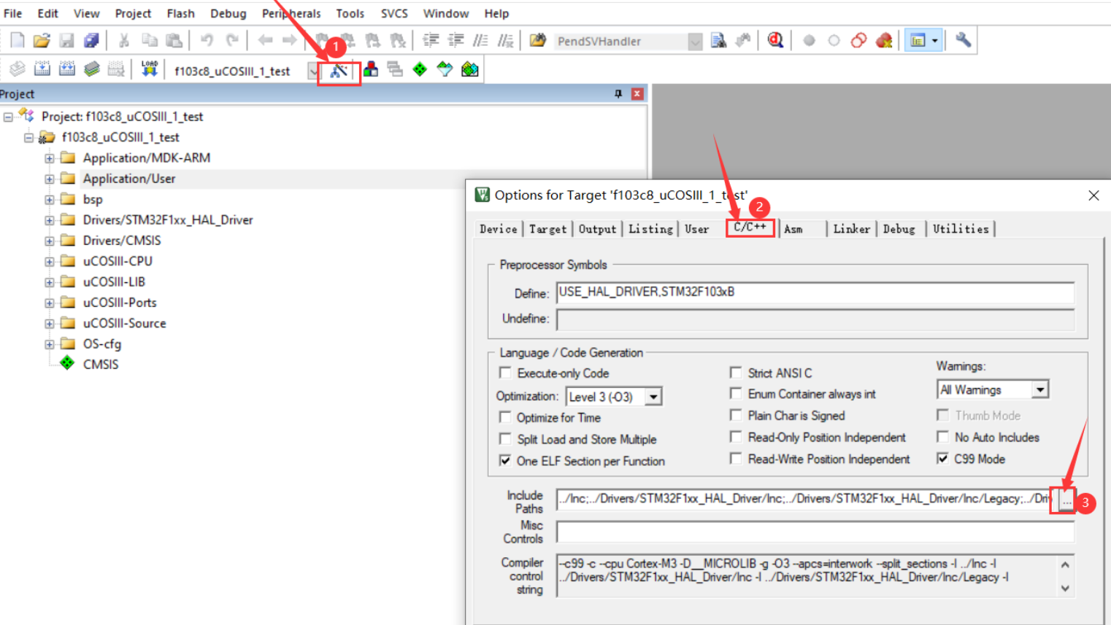Expand the Application/MDK-ARM folder

coord(49,158)
